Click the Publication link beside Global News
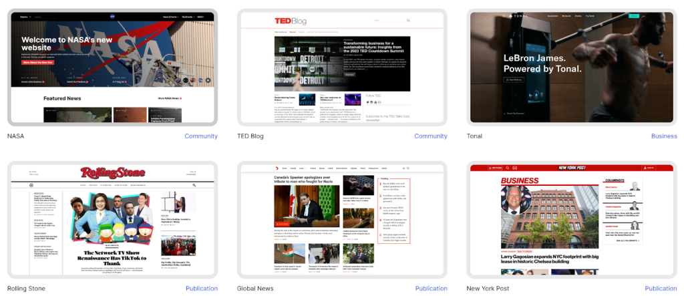 pyautogui.click(x=431, y=289)
